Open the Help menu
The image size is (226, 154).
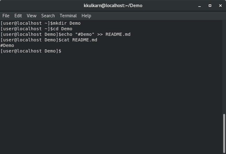[x=86, y=16]
